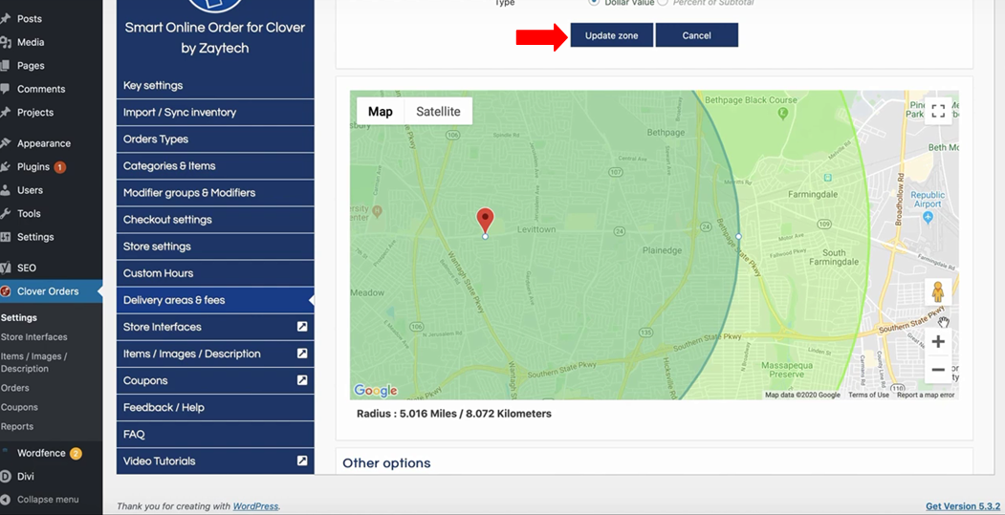The width and height of the screenshot is (1005, 515).
Task: Click the Clover Orders logo icon
Action: coord(5,291)
